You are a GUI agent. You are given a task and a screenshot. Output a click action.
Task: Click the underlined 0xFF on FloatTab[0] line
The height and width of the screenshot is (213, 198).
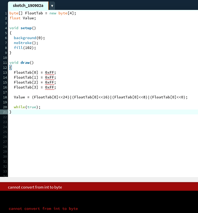click(x=49, y=72)
